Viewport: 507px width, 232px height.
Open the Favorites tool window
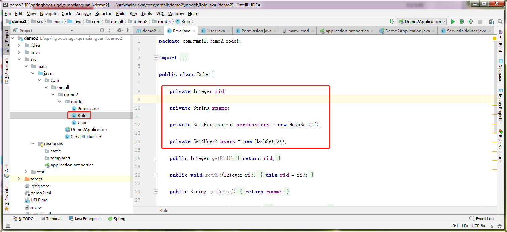tap(6, 198)
